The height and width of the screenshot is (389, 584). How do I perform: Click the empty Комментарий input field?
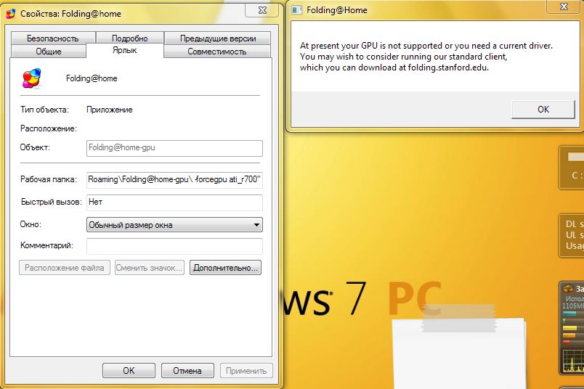pos(174,246)
